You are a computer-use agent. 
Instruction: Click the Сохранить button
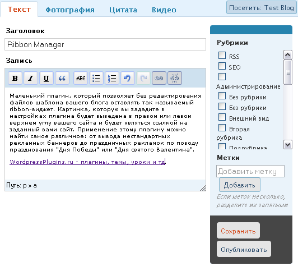(238, 231)
